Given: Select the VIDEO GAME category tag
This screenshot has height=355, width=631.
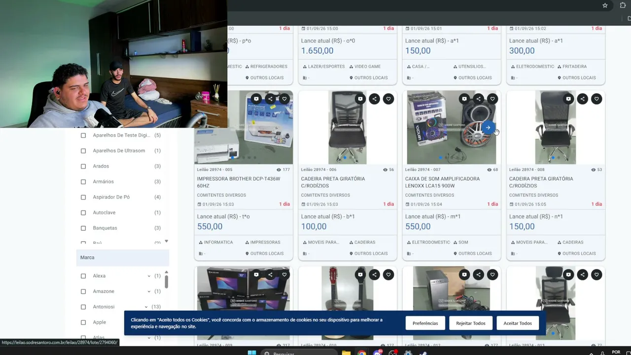Looking at the screenshot, I should [365, 67].
